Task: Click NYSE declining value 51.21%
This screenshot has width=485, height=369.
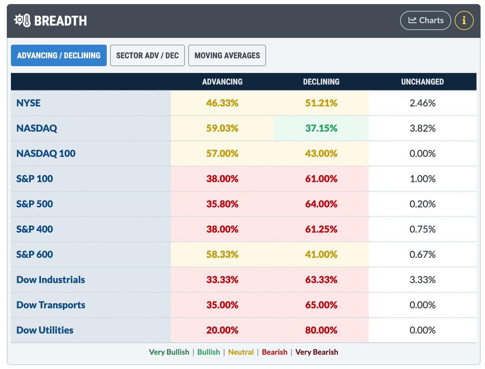Action: point(321,103)
